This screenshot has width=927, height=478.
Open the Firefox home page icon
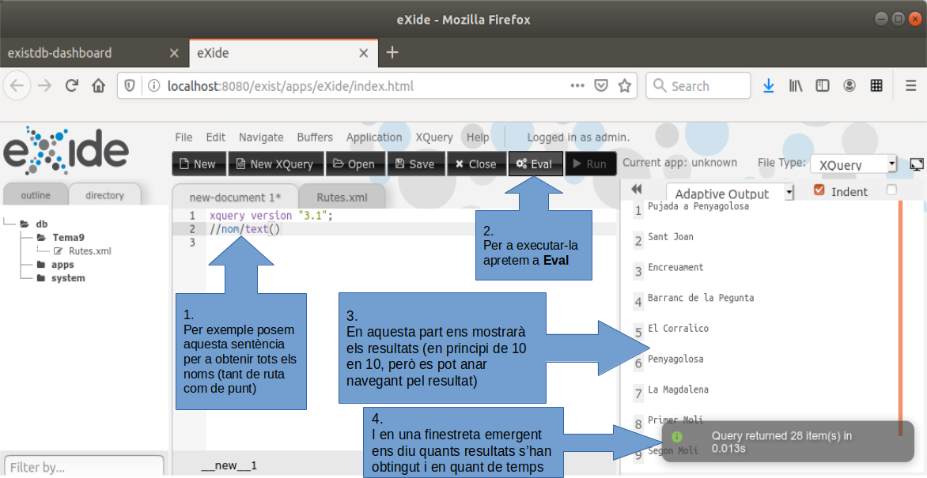[x=98, y=85]
